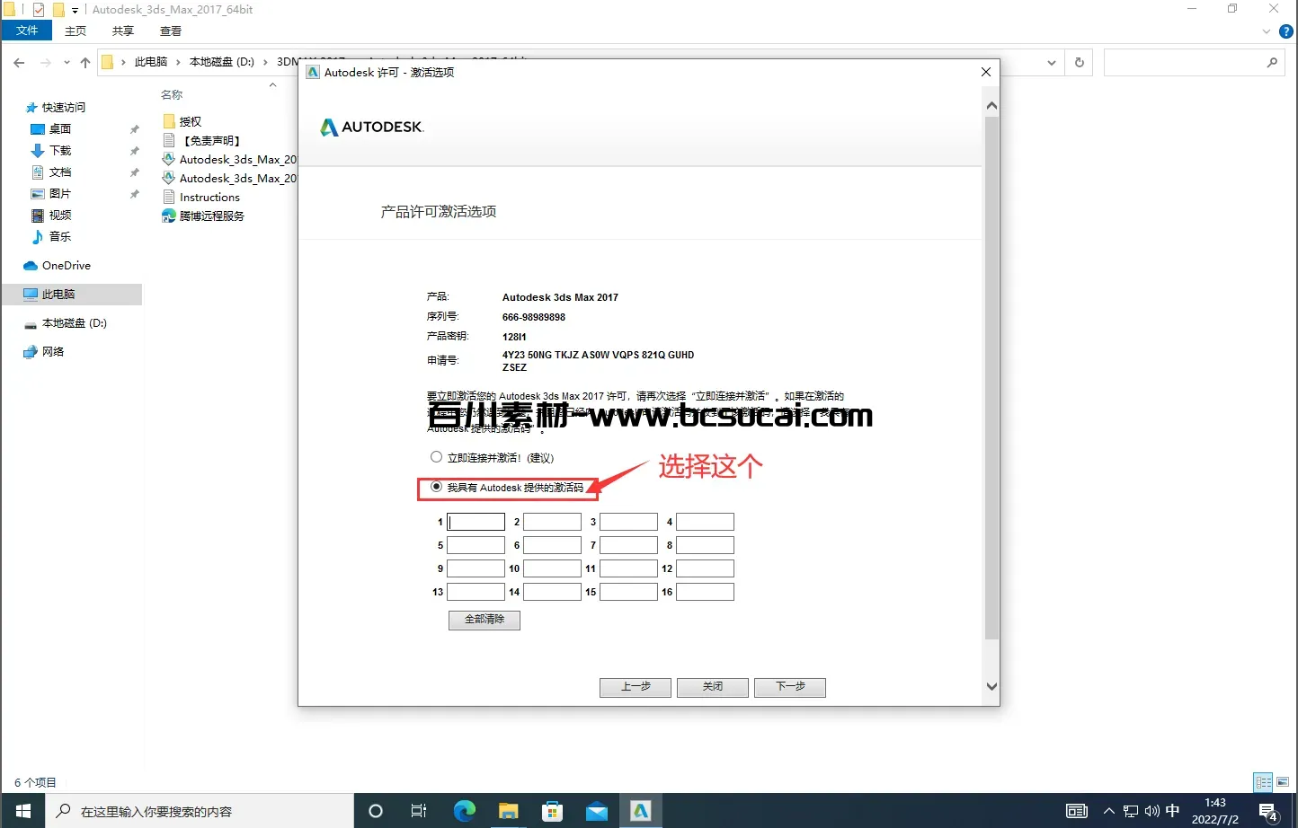Expand the ribbon with the chevron
1298x828 pixels.
click(x=1267, y=31)
